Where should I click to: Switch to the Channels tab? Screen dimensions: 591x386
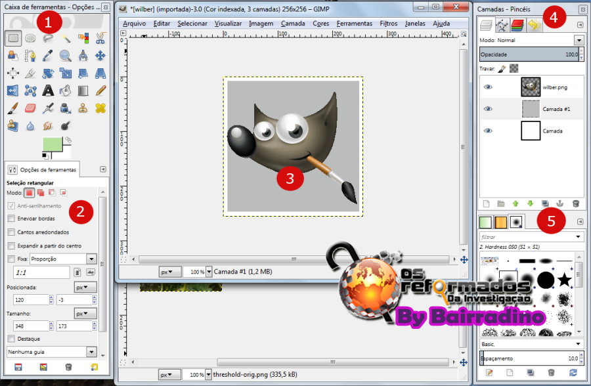pos(518,25)
